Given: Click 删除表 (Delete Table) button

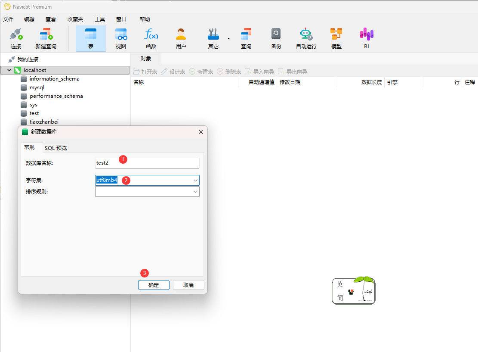Looking at the screenshot, I should pos(229,72).
